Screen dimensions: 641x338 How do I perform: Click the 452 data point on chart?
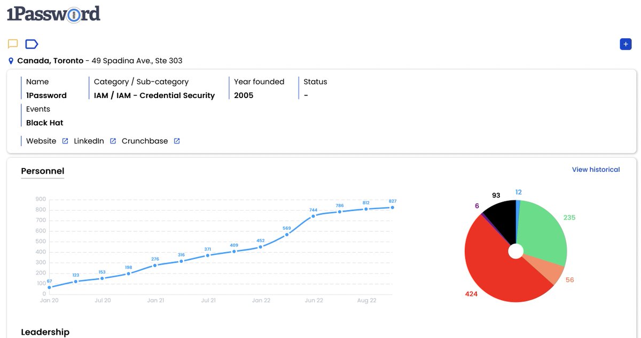[x=261, y=247]
